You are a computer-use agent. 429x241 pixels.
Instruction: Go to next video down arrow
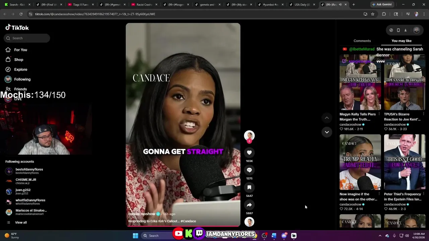pos(327,132)
